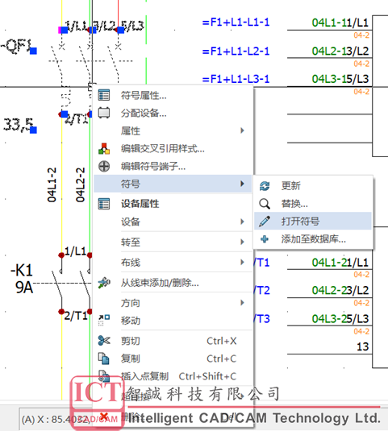The width and height of the screenshot is (388, 431).
Task: Expand the 设备 submenu arrow
Action: pyautogui.click(x=242, y=222)
